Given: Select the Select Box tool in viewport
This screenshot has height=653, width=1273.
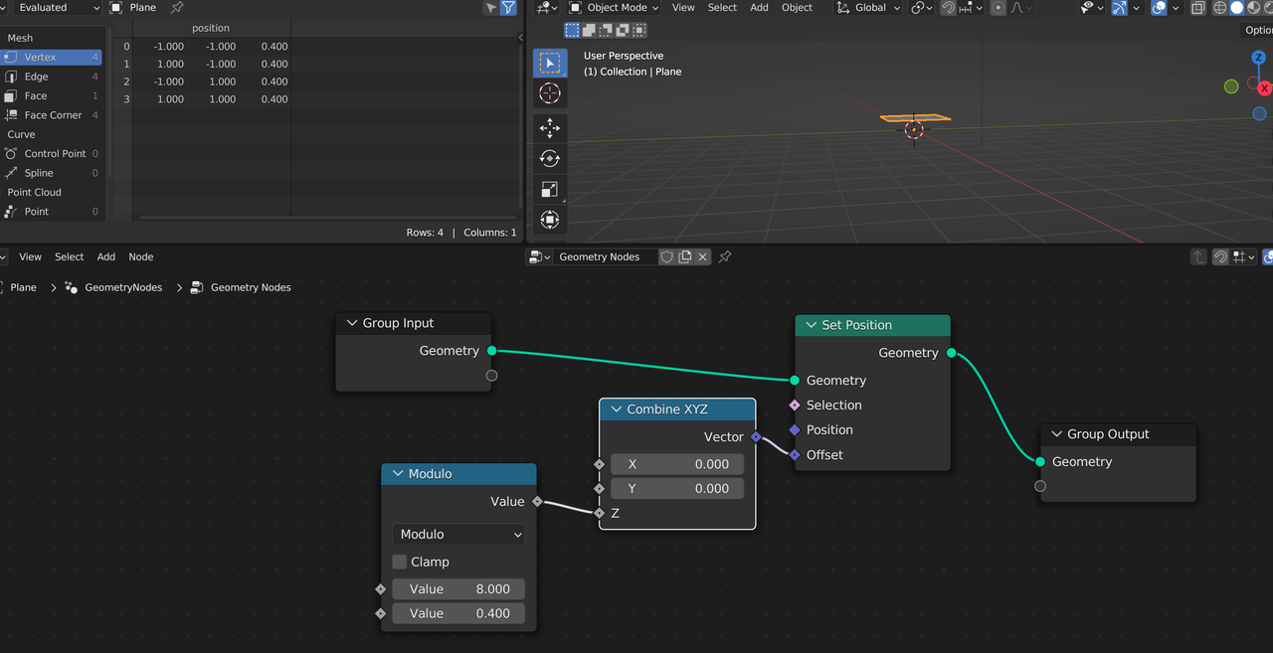Looking at the screenshot, I should pyautogui.click(x=549, y=63).
